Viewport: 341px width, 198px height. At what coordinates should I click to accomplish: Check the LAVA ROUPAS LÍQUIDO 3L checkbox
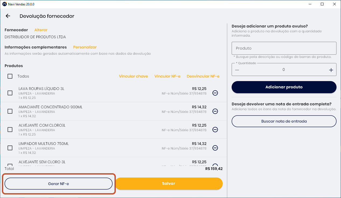10,93
